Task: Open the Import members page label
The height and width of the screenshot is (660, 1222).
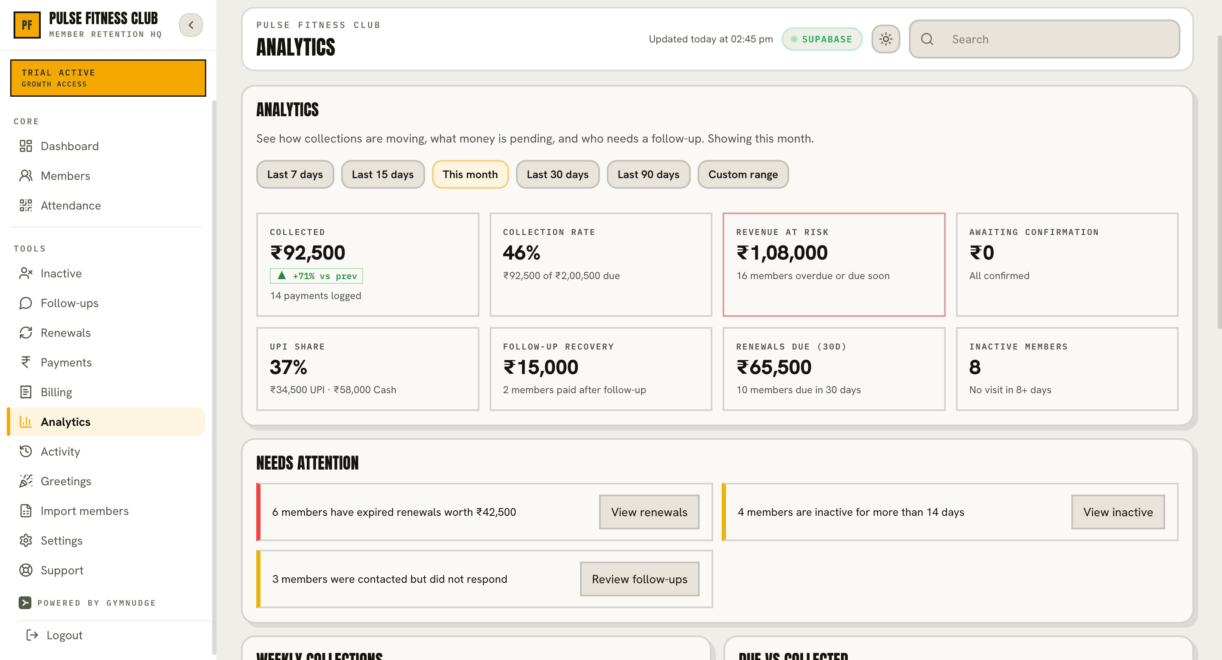Action: (x=84, y=511)
